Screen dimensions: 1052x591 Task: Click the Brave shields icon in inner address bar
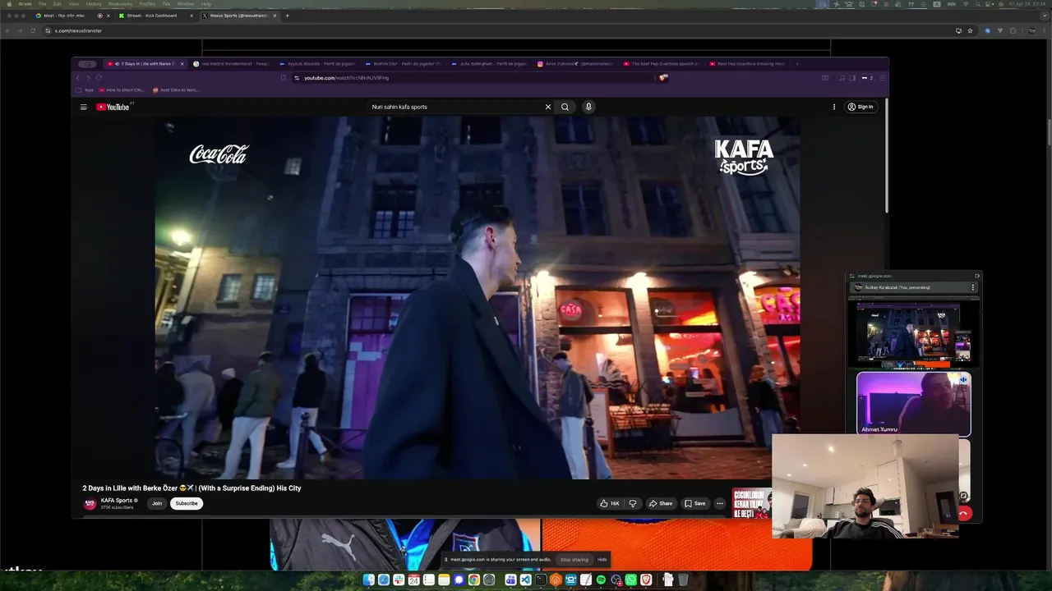pyautogui.click(x=663, y=78)
